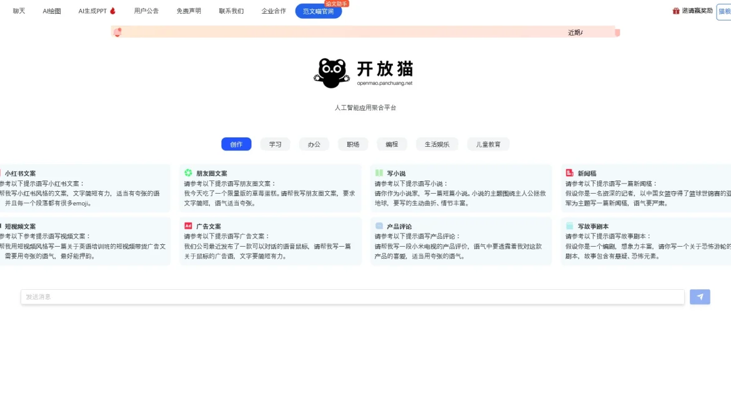
Task: Click the red 论文助手 badge
Action: 336,4
